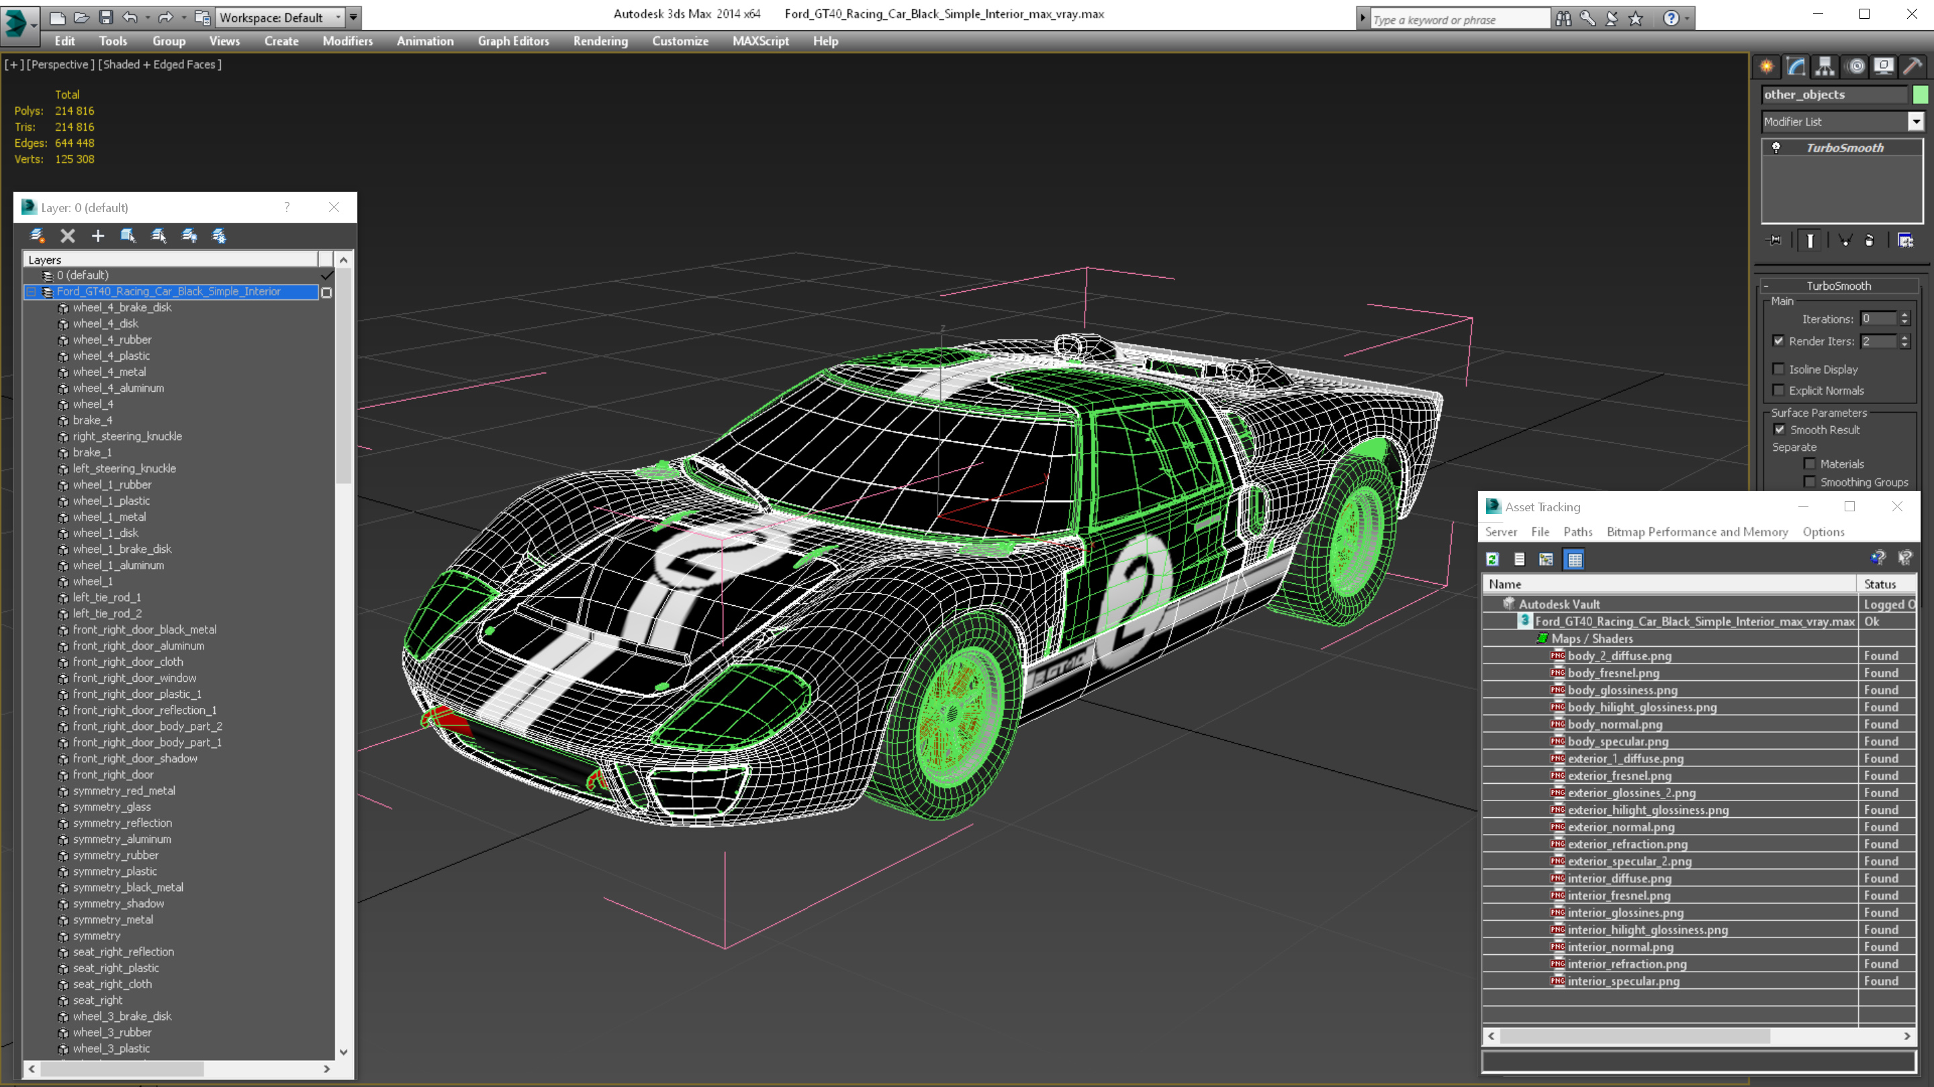1934x1087 pixels.
Task: Click Create New Layer icon in Layer dialog
Action: click(37, 236)
